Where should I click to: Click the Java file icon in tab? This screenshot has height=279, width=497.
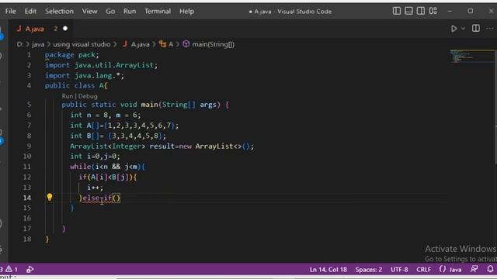tap(19, 29)
